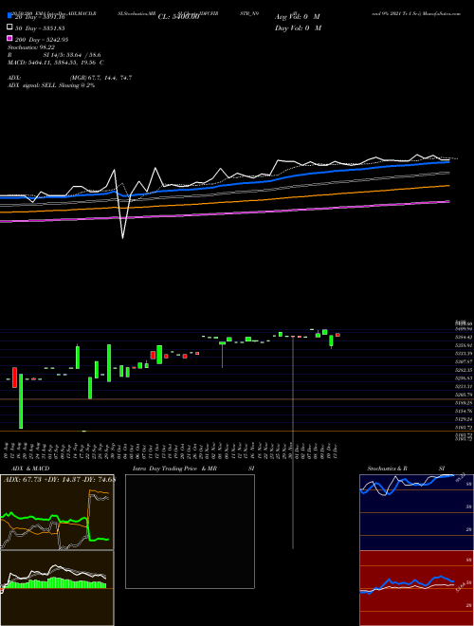Open the dark red RSI chart panel

coord(416,588)
